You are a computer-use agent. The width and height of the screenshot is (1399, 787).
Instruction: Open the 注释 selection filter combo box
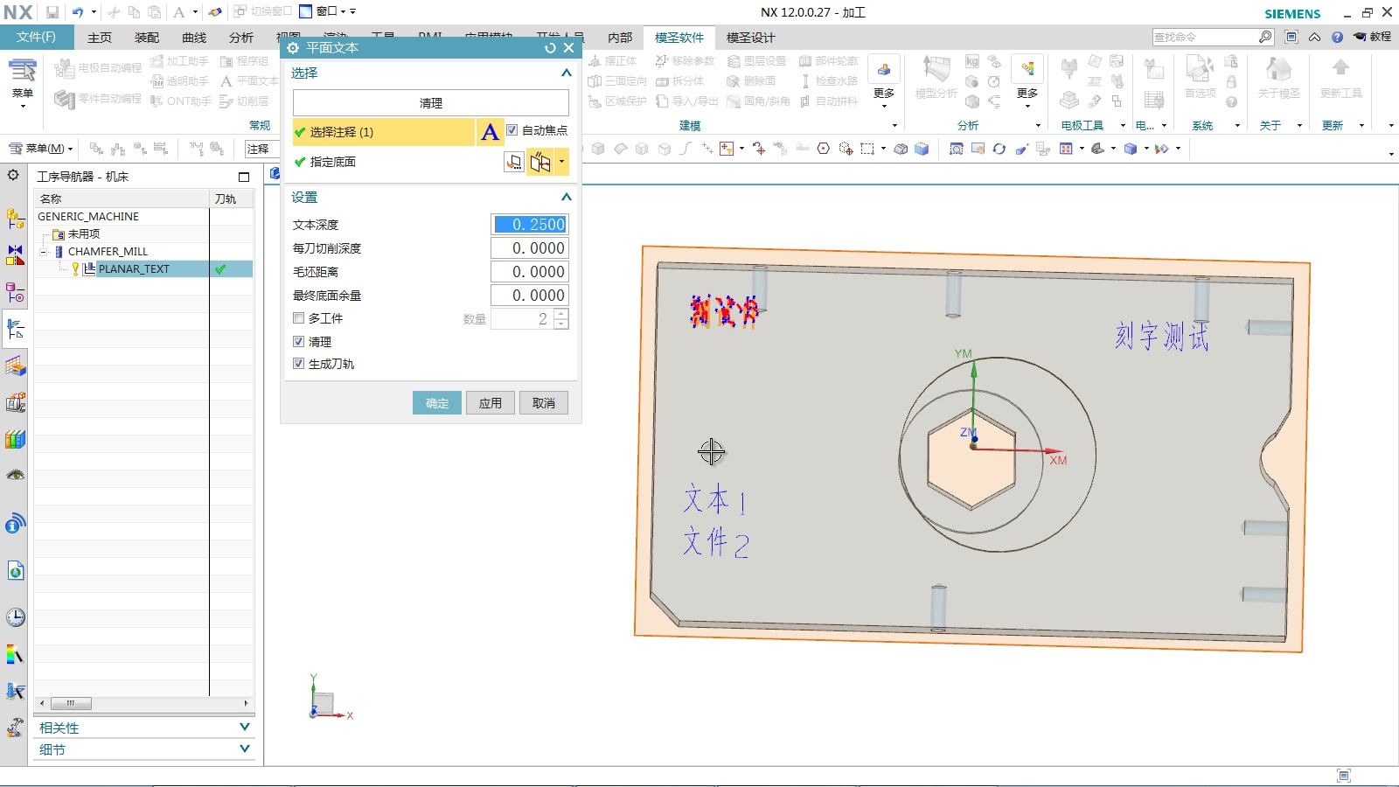point(261,150)
